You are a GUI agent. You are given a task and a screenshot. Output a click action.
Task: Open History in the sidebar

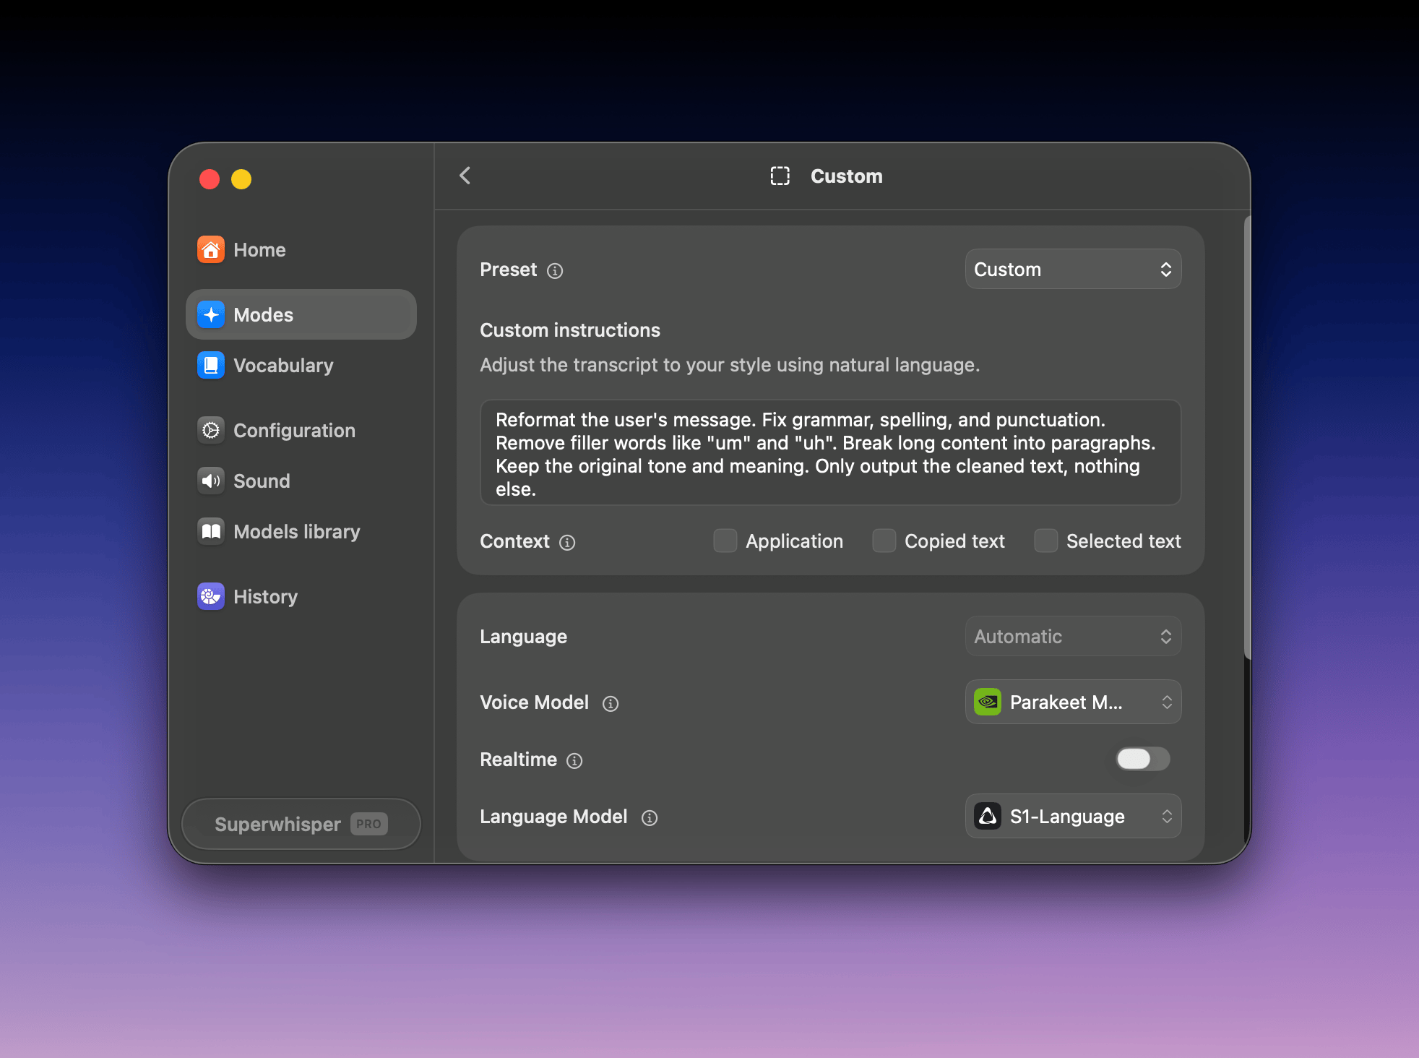(301, 597)
